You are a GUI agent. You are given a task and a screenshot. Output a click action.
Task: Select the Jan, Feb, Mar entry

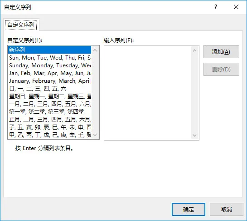coord(49,73)
